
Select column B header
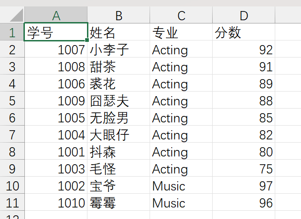(119, 16)
